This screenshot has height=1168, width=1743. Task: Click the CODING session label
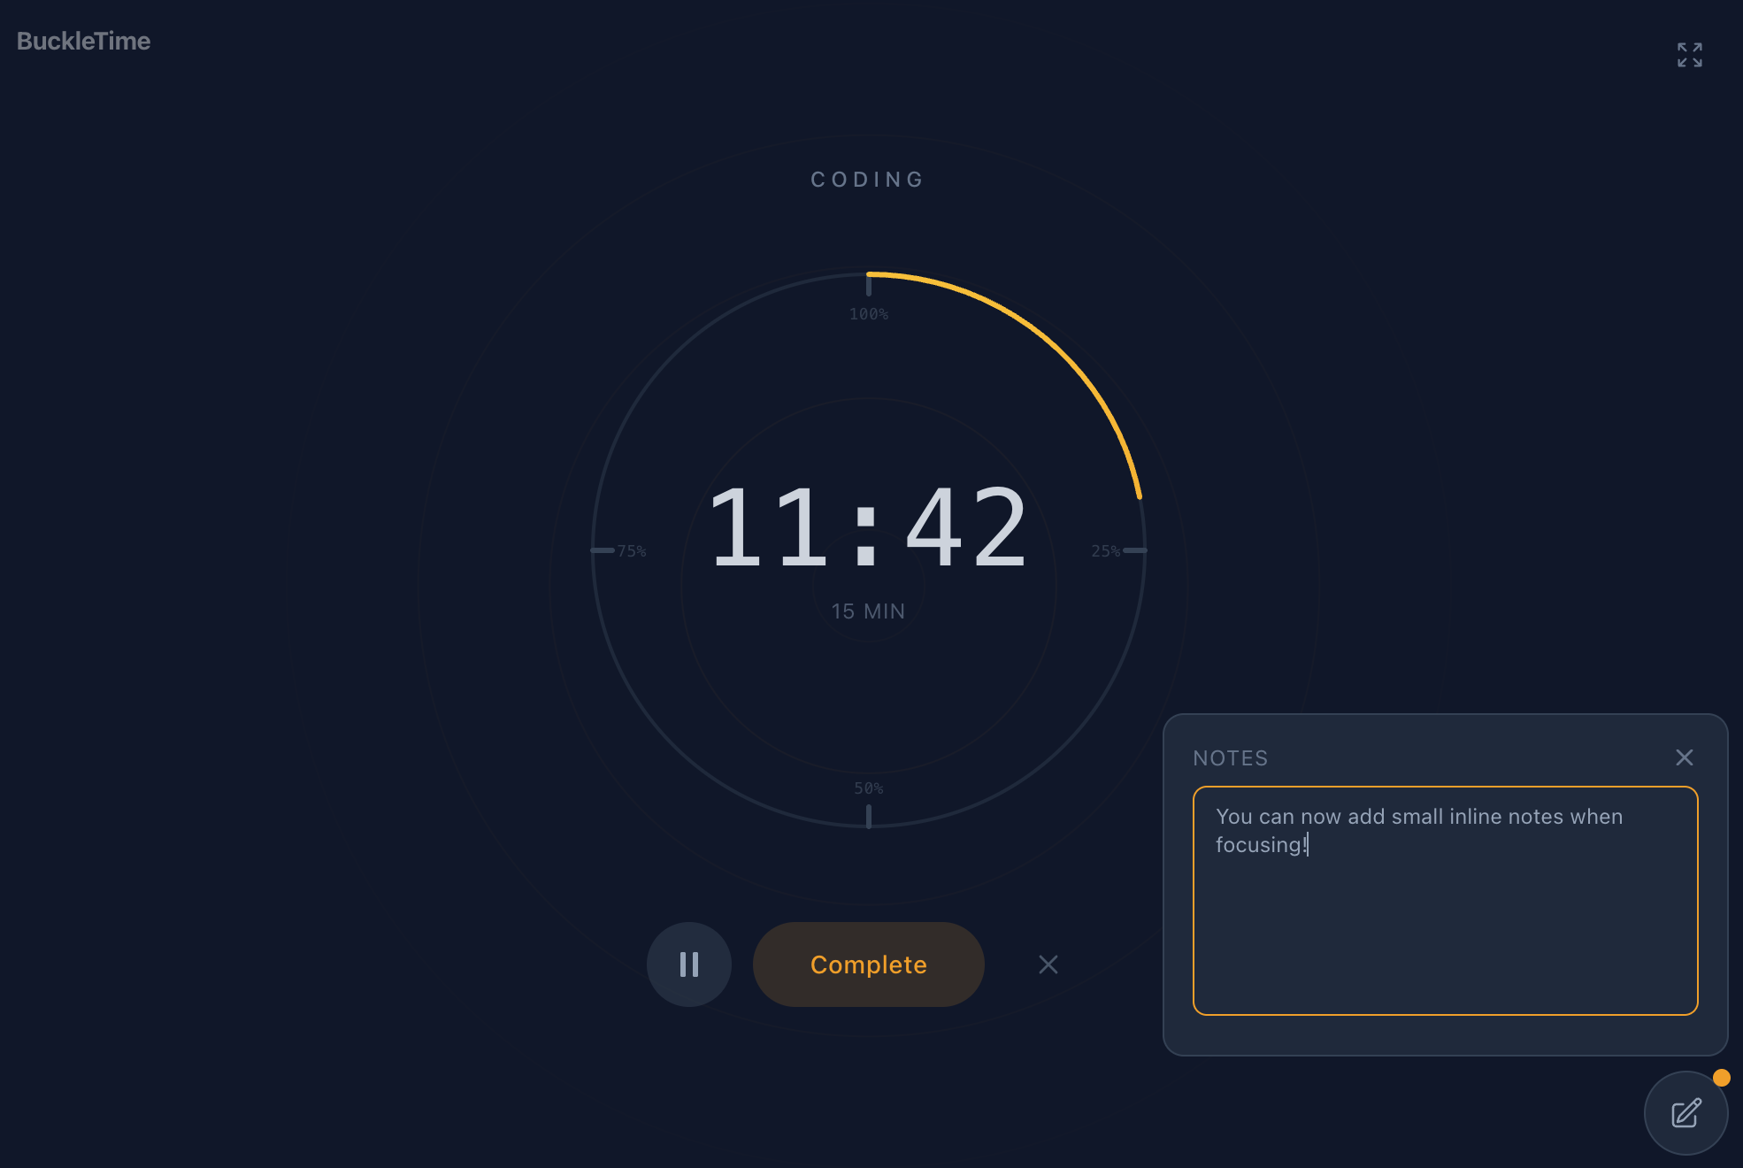coord(868,180)
